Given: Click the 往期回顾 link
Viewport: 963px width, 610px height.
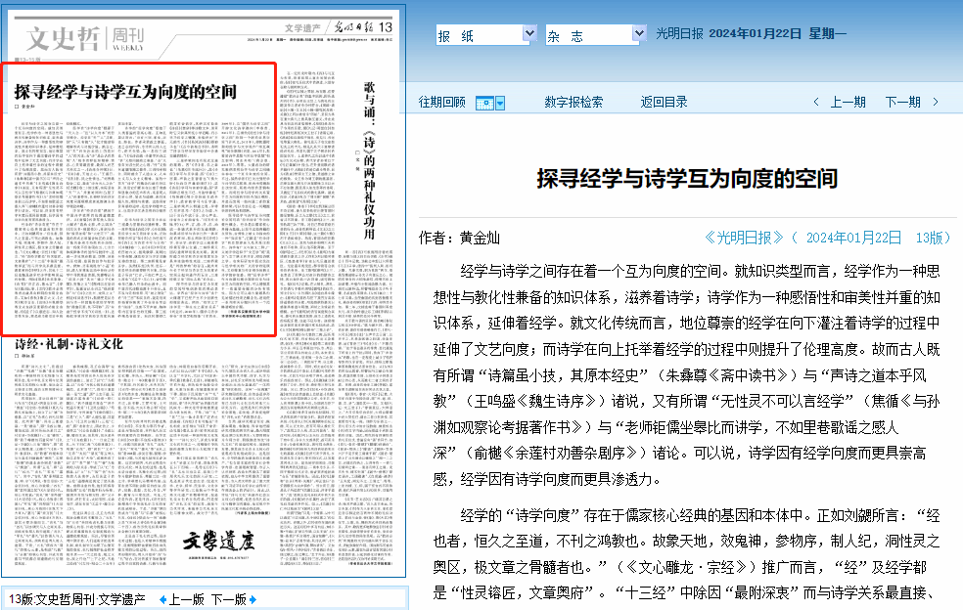Looking at the screenshot, I should [x=442, y=103].
